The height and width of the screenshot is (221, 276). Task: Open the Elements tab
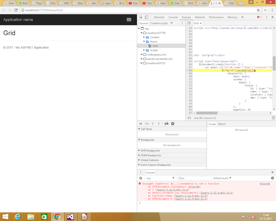(x=159, y=17)
